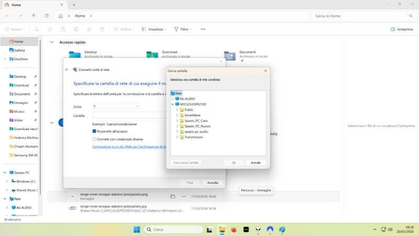Open Connessione a un sito Web link
Viewport: 419px width, 236px height.
[129, 147]
